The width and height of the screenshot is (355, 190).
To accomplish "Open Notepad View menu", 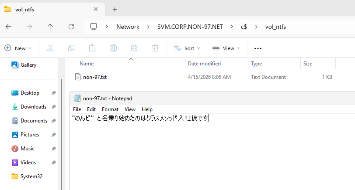I will click(130, 109).
